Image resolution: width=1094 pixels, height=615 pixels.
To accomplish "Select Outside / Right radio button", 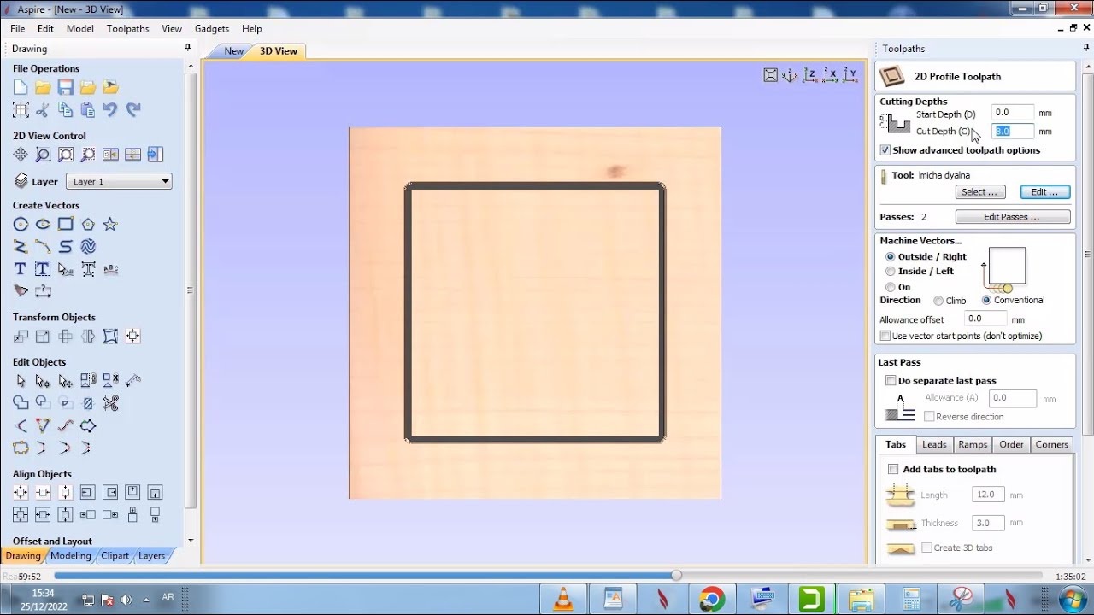I will coord(891,256).
